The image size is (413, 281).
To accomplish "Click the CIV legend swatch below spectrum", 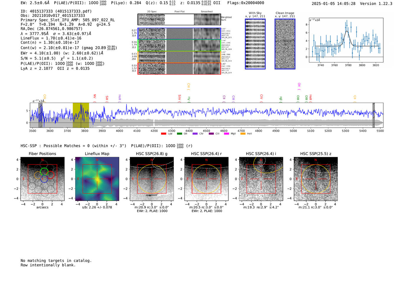I will [x=195, y=134].
